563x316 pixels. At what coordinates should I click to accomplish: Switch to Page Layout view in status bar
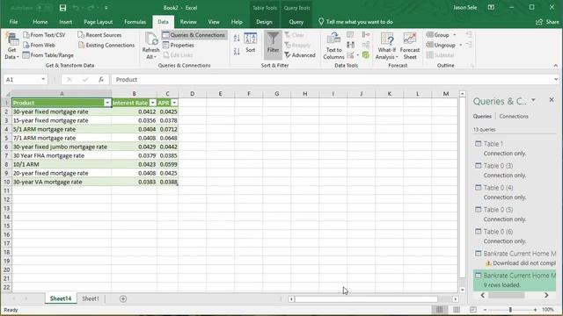(457, 310)
